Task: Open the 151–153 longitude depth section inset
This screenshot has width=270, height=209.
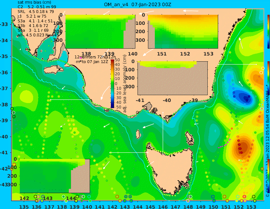Action: click(x=183, y=32)
